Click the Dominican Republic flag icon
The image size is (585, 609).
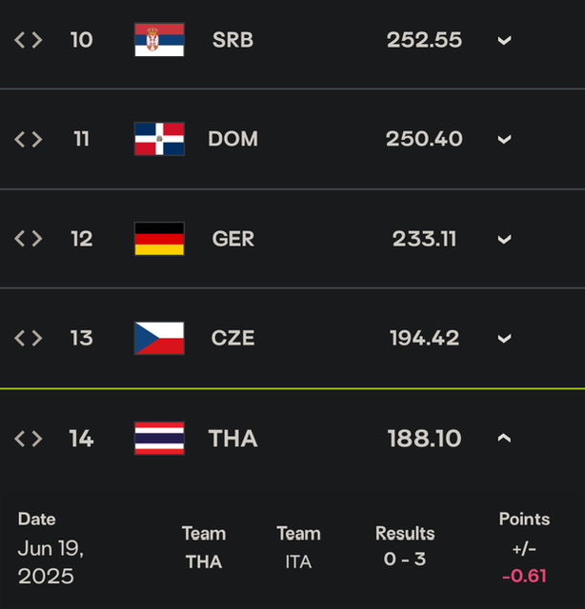coord(159,139)
